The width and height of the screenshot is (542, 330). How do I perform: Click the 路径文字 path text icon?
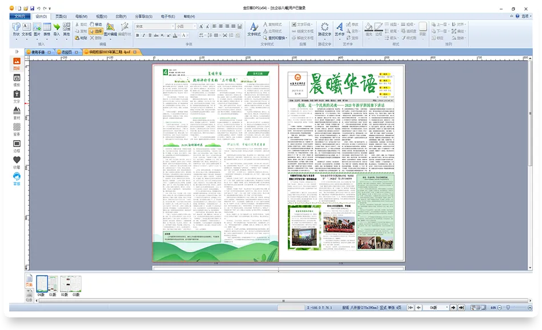pyautogui.click(x=324, y=29)
